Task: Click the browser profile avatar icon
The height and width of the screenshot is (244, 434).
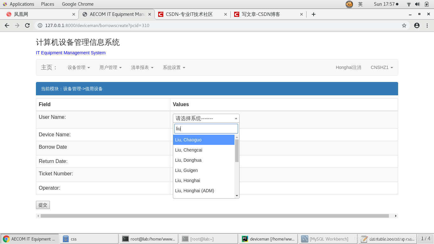Action: click(417, 25)
